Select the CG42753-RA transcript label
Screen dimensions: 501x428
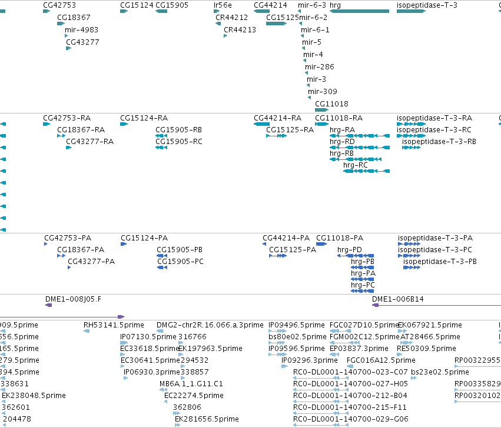click(67, 118)
